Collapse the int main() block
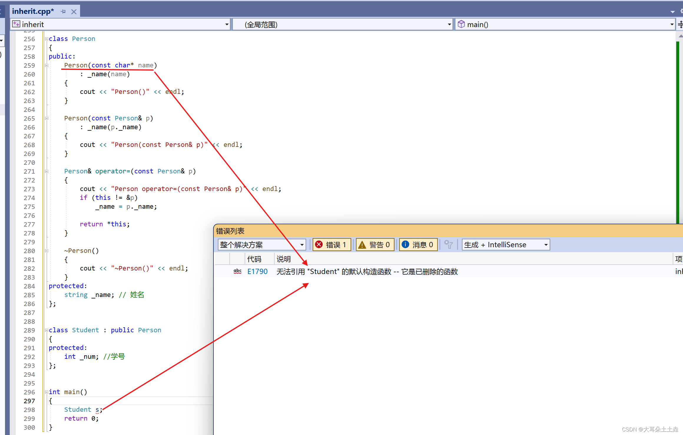Screen dimensions: 683x435 coord(47,392)
